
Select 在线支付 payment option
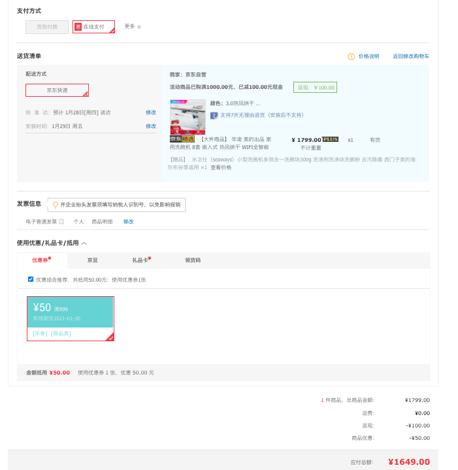coord(93,27)
